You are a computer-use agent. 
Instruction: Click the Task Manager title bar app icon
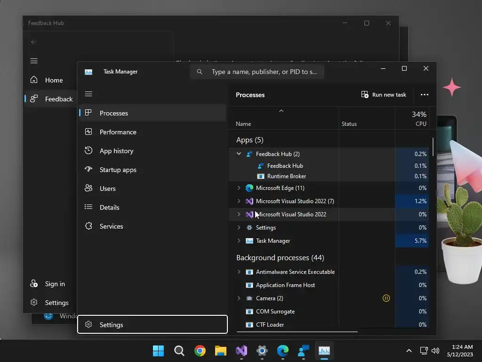pos(88,72)
